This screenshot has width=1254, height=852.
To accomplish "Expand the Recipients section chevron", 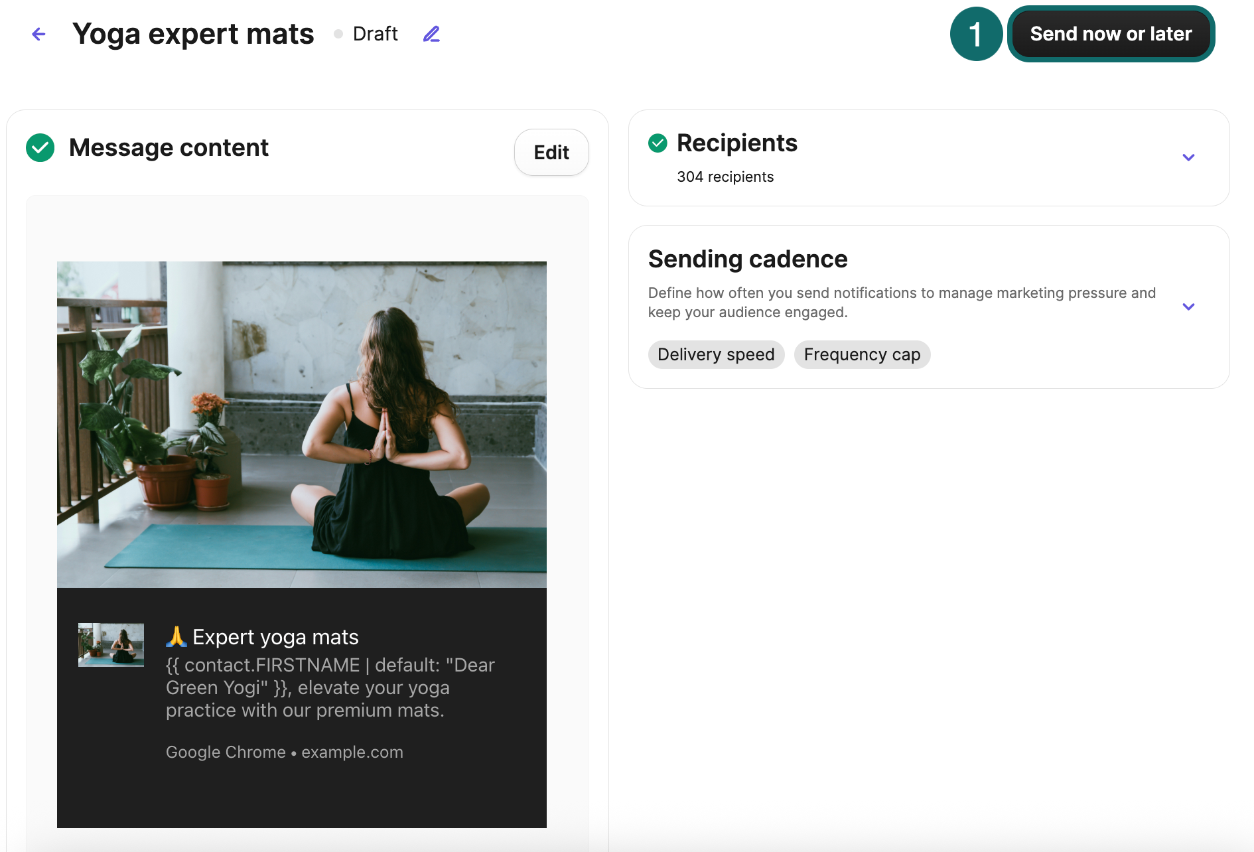I will coord(1188,157).
